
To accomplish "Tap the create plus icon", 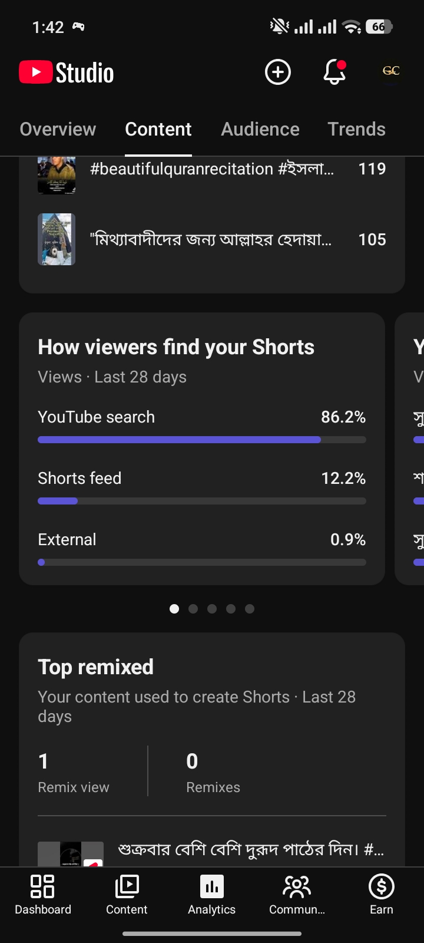I will pyautogui.click(x=278, y=72).
